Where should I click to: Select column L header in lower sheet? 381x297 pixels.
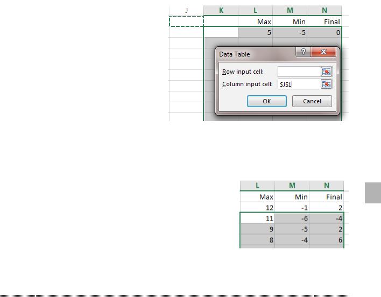tap(257, 186)
